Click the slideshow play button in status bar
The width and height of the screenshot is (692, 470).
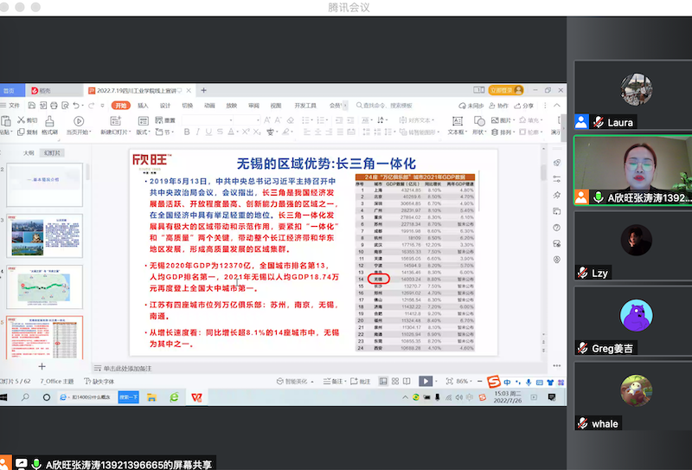tap(425, 381)
